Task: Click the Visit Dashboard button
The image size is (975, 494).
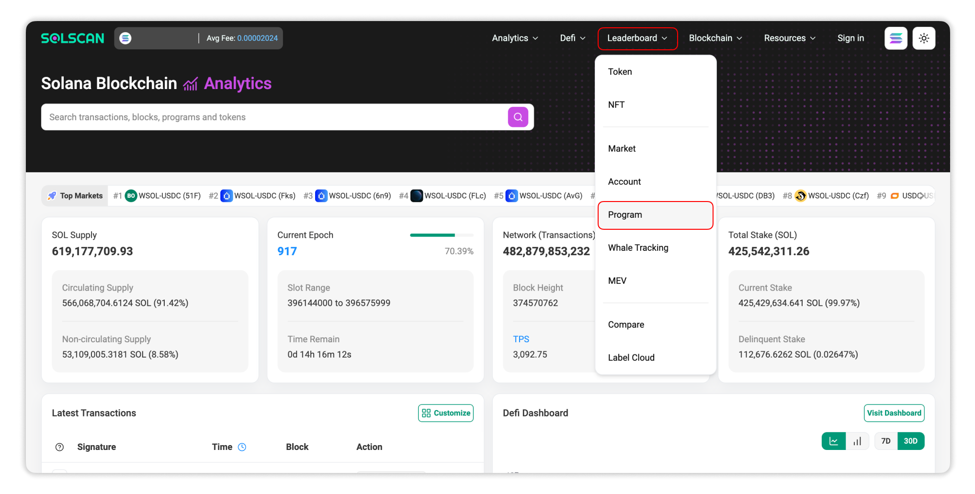Action: (894, 413)
